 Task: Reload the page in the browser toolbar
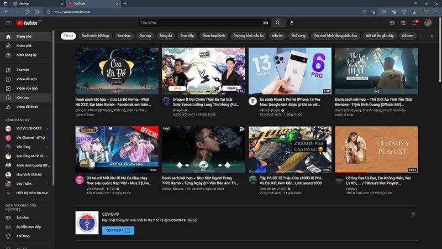pyautogui.click(x=27, y=12)
